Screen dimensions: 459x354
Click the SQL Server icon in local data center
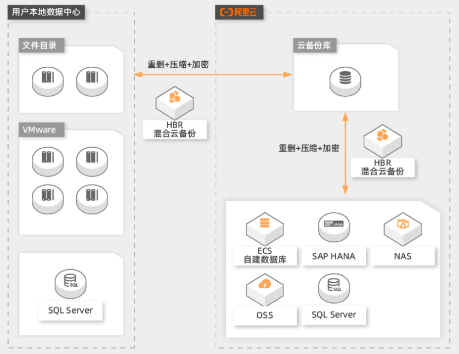coord(71,284)
